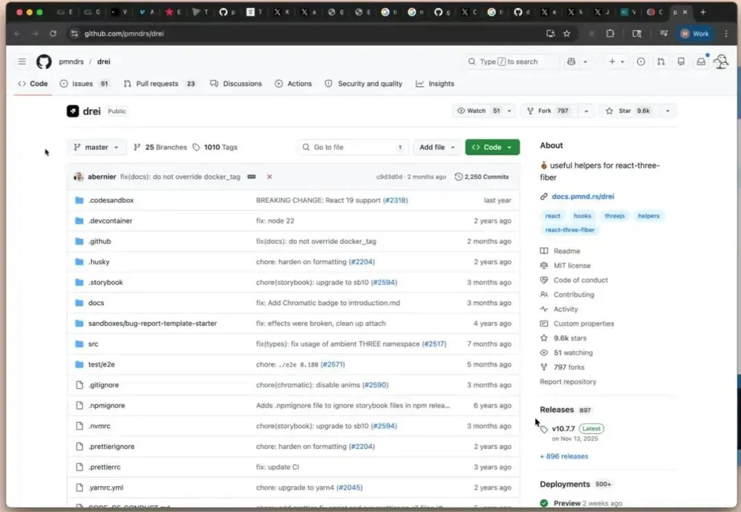The width and height of the screenshot is (741, 512).
Task: Open the Readme link in About
Action: pyautogui.click(x=567, y=251)
